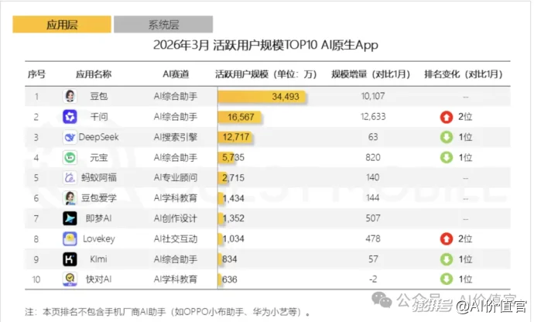Click the 豆包爱学 app icon
Viewport: 534px width, 322px height.
[x=70, y=198]
